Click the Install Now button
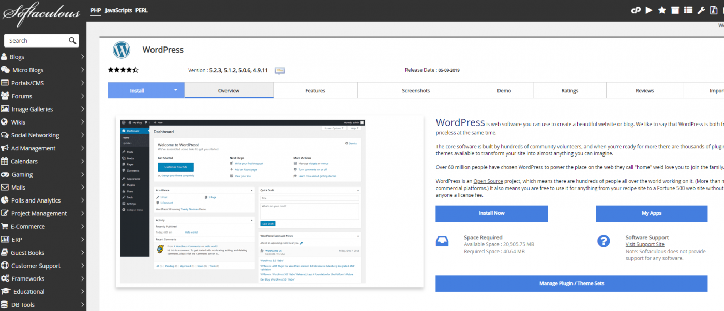Image resolution: width=724 pixels, height=311 pixels. click(491, 213)
